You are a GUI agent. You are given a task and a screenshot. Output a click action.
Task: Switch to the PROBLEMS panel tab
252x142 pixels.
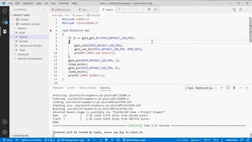(x=58, y=88)
